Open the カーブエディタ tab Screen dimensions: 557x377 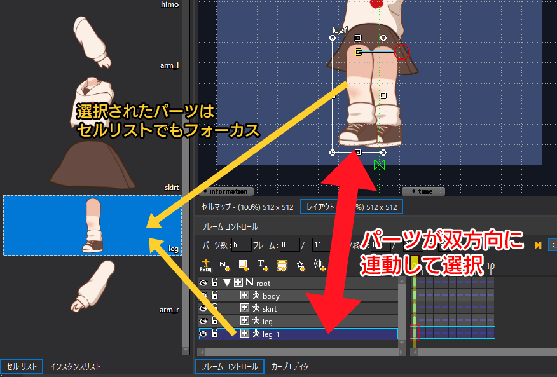pos(290,366)
